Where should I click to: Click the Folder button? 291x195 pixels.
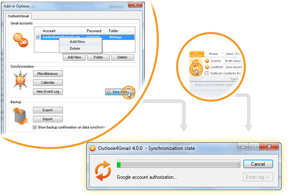[98, 57]
